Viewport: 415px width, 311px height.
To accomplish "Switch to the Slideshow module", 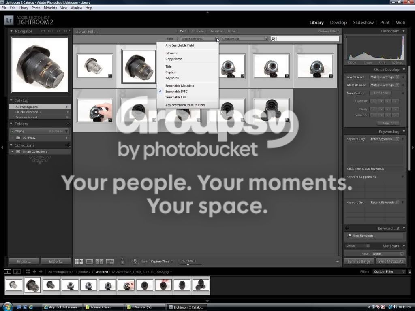I will tap(364, 23).
